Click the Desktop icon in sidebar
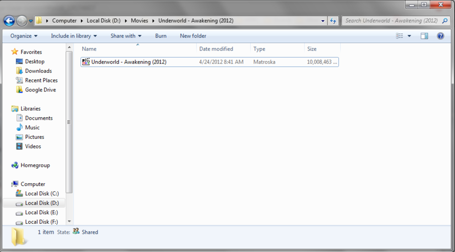Image resolution: width=455 pixels, height=252 pixels. (x=19, y=62)
